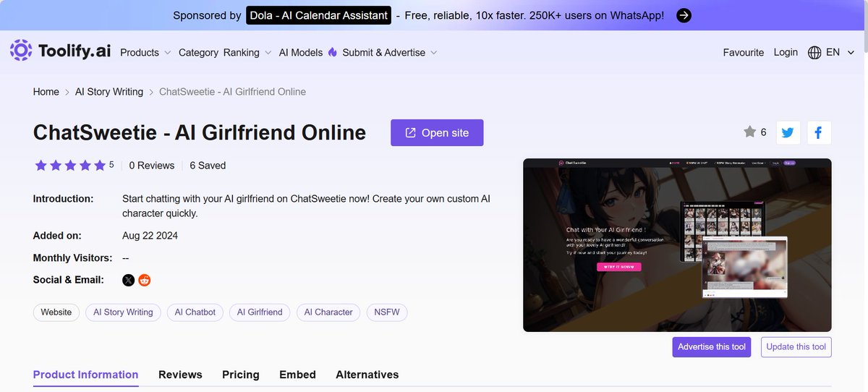The height and width of the screenshot is (392, 868).
Task: Click the Aug 22 2024 date
Action: (150, 236)
